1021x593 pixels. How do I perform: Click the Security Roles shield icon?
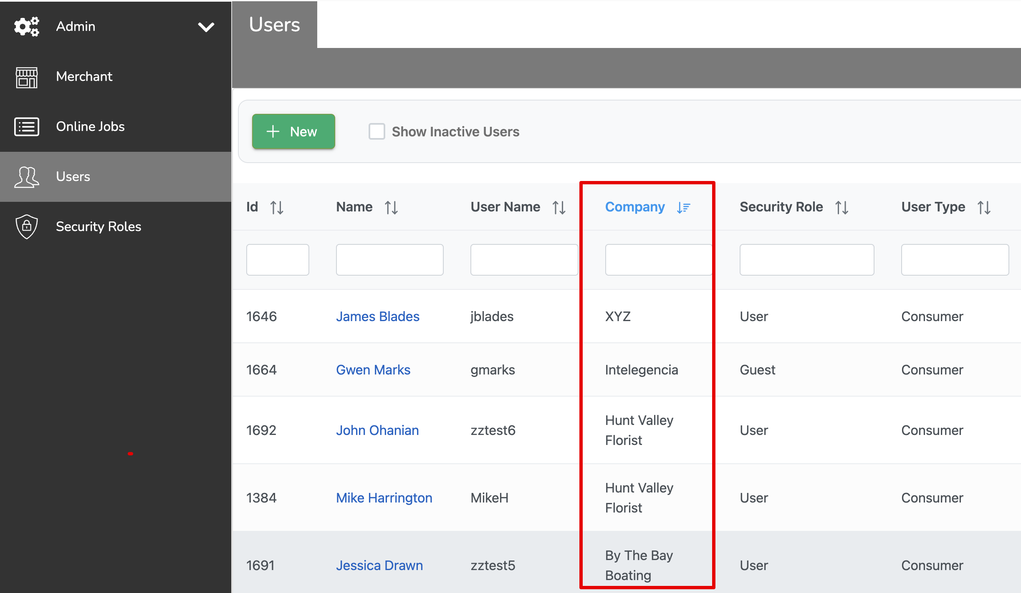tap(26, 227)
